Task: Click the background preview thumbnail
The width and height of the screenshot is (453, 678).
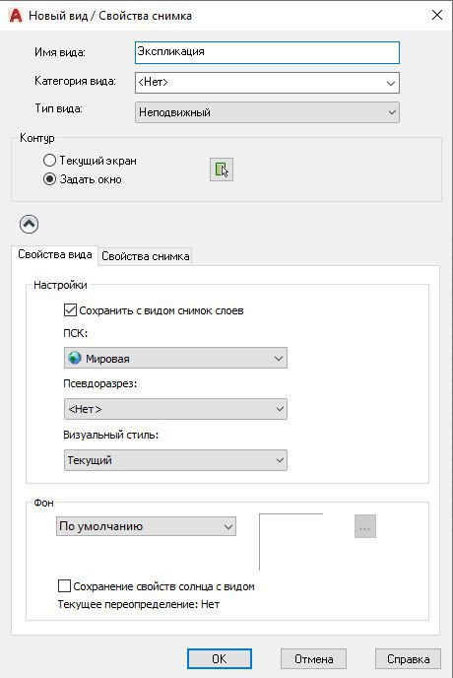Action: tap(291, 542)
